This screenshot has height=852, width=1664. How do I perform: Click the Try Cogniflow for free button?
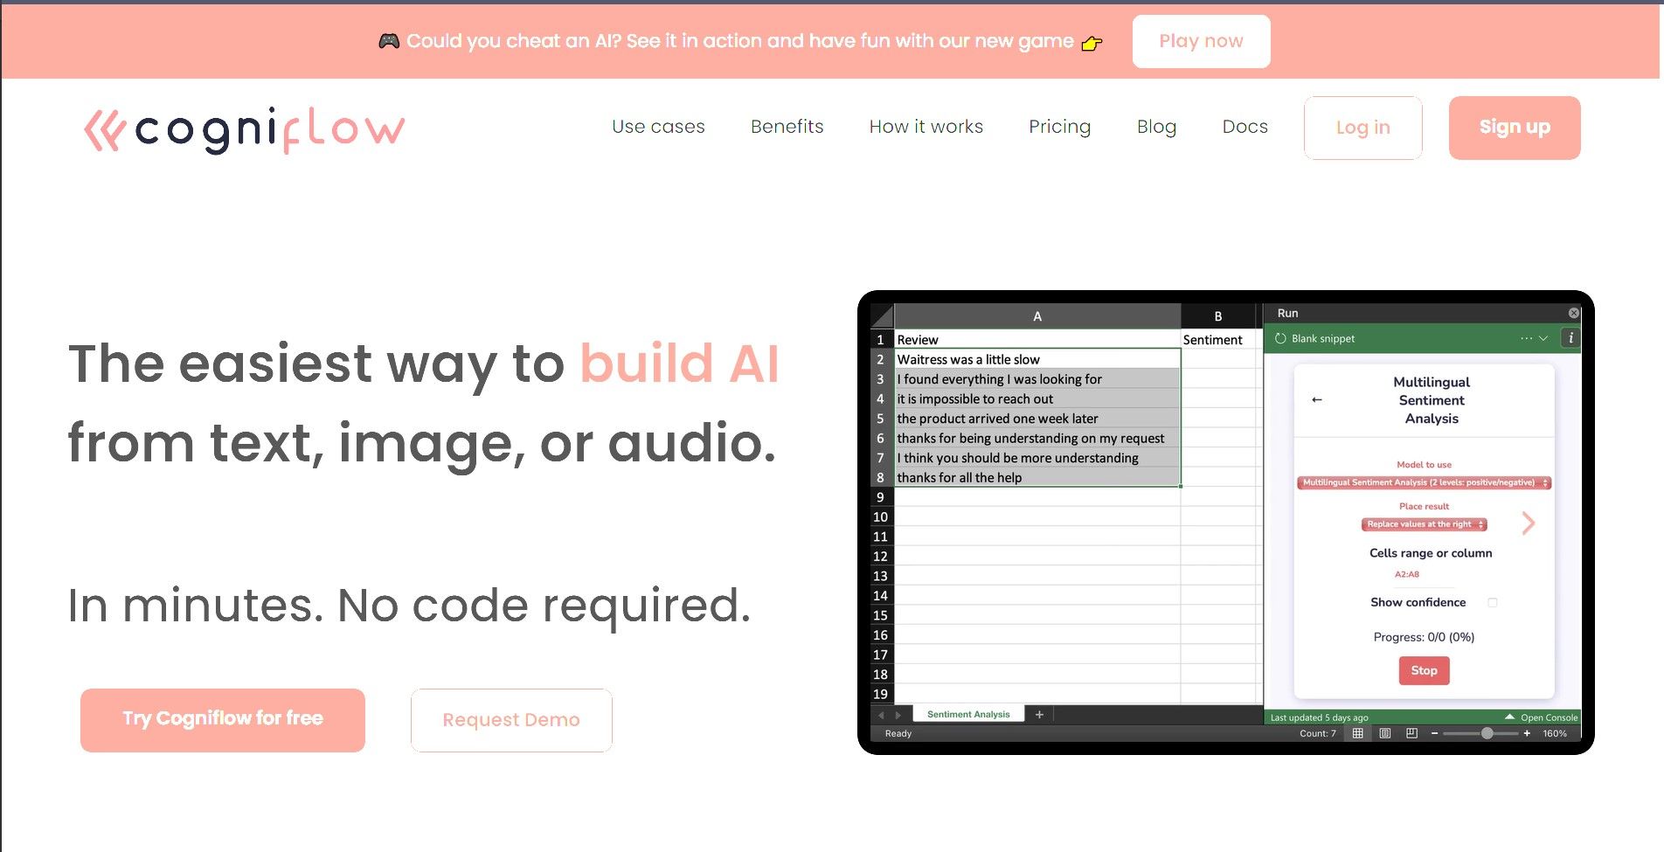pos(223,719)
